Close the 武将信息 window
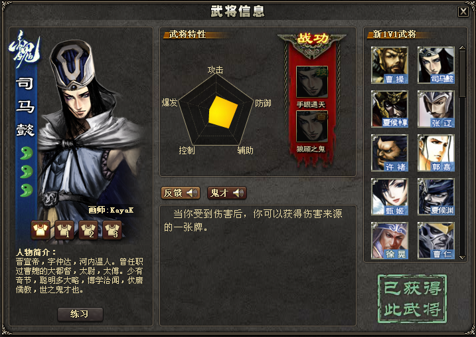The image size is (476, 337). (x=463, y=11)
